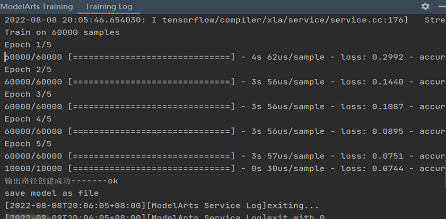Click the "输出路径创建成功" log line
Screen dimensions: 446x219
pos(61,181)
